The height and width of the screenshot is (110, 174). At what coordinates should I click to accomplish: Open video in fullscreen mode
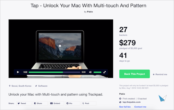[x=104, y=72]
